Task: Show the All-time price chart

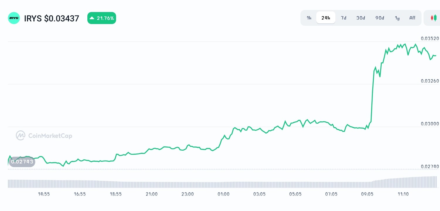Action: [x=412, y=18]
